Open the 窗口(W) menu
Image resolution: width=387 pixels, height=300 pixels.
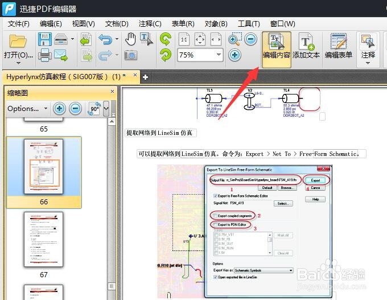point(283,24)
